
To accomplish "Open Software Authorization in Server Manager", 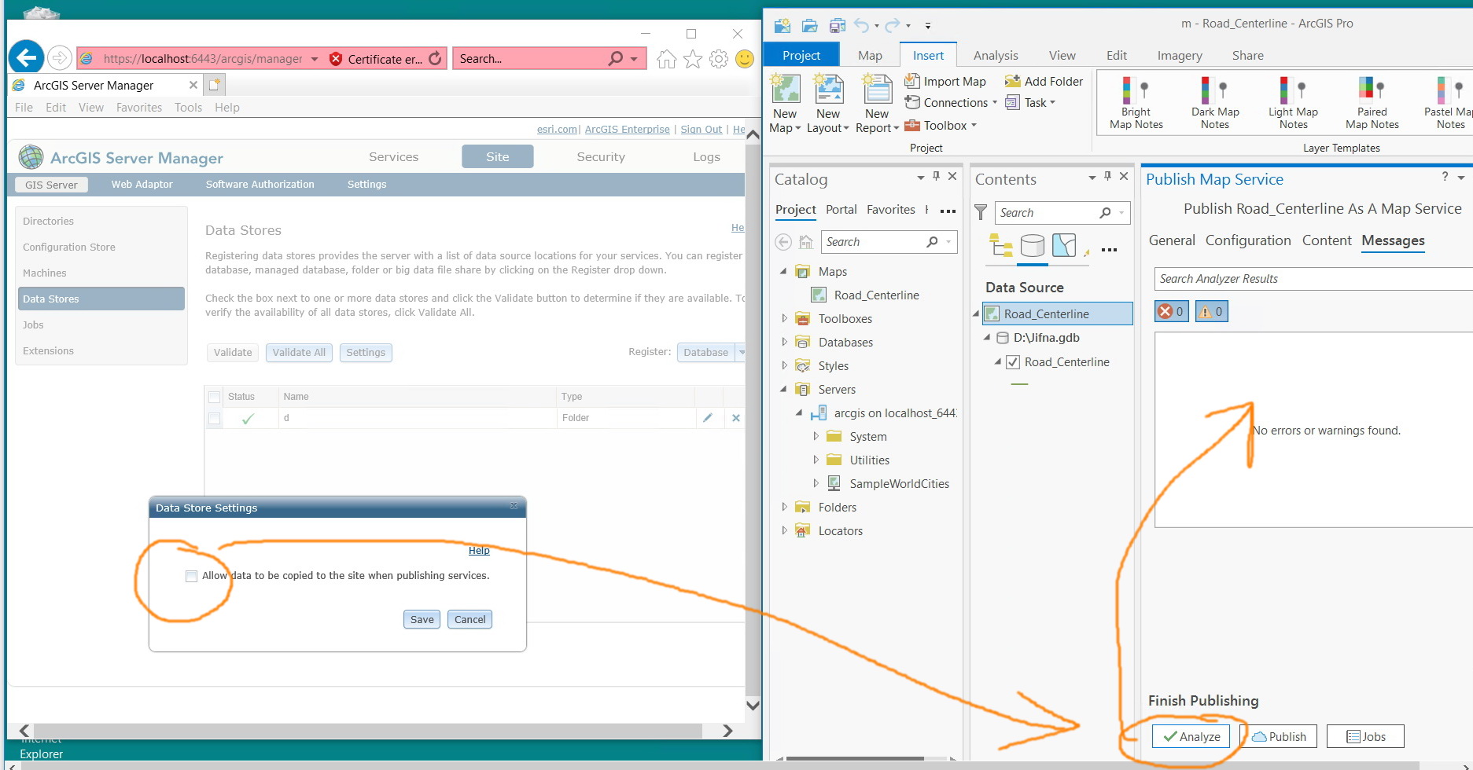I will coord(260,185).
